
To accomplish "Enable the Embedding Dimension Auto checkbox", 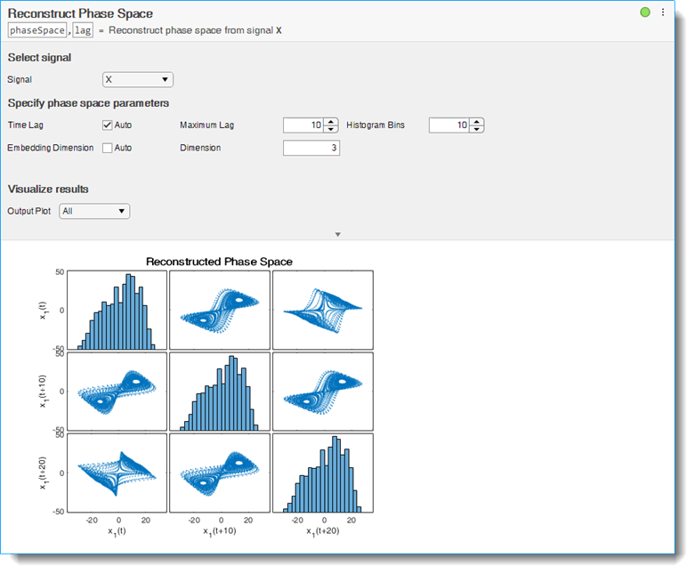I will pos(108,148).
